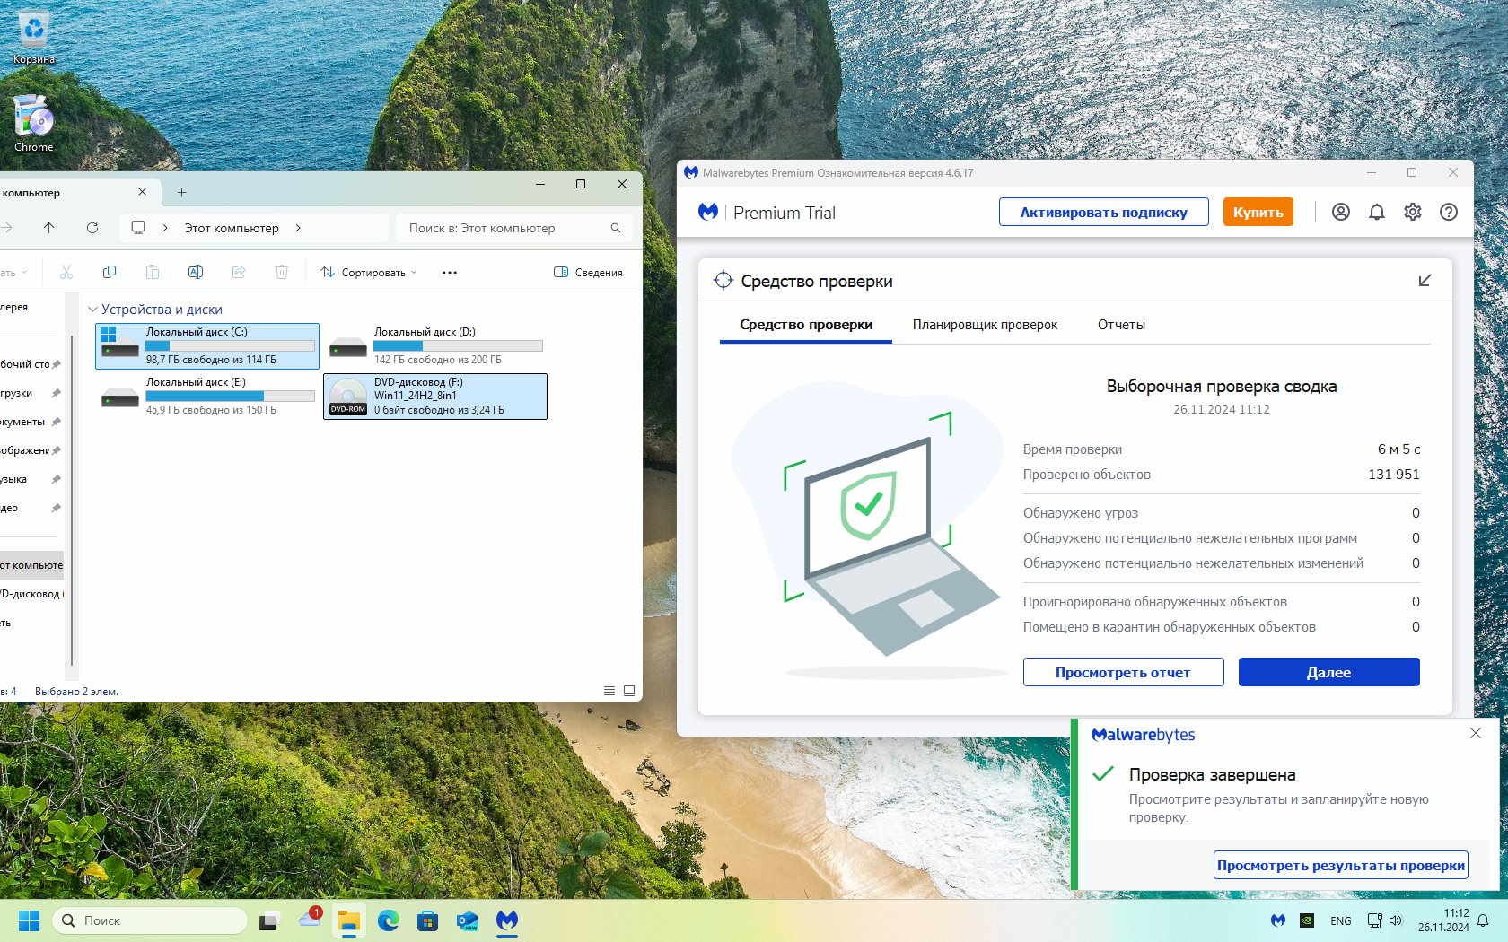1508x942 pixels.
Task: Open the Malwarebytes account profile icon
Action: tap(1340, 213)
